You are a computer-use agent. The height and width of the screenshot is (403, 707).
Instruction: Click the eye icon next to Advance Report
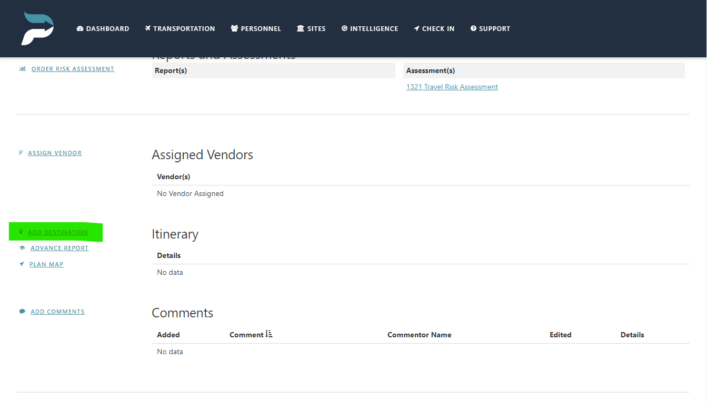click(22, 247)
